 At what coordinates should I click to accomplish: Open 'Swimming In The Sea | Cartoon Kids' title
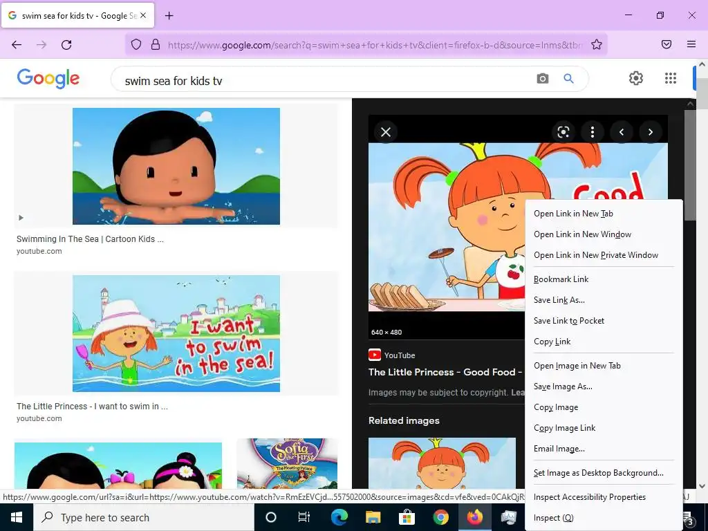pyautogui.click(x=90, y=239)
